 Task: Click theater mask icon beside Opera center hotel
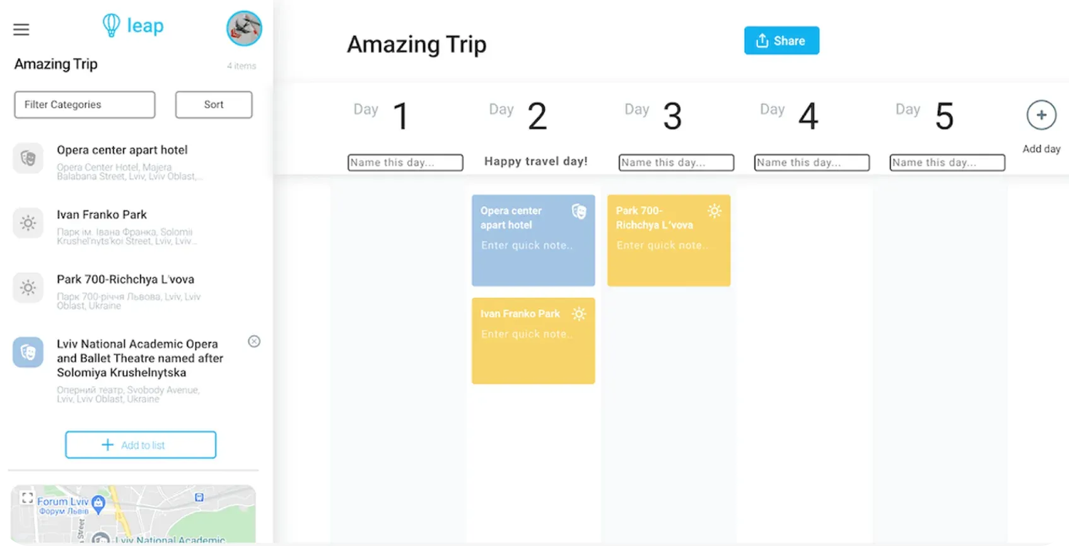tap(28, 158)
